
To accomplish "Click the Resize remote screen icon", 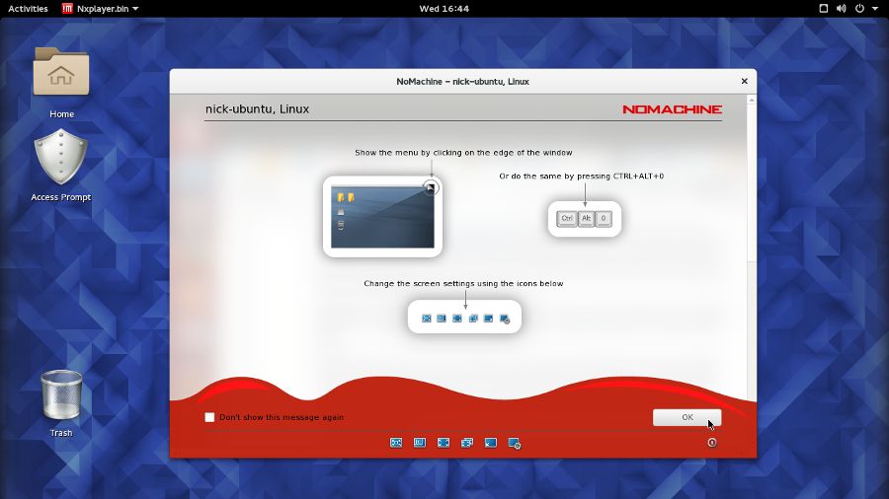I will click(x=420, y=443).
